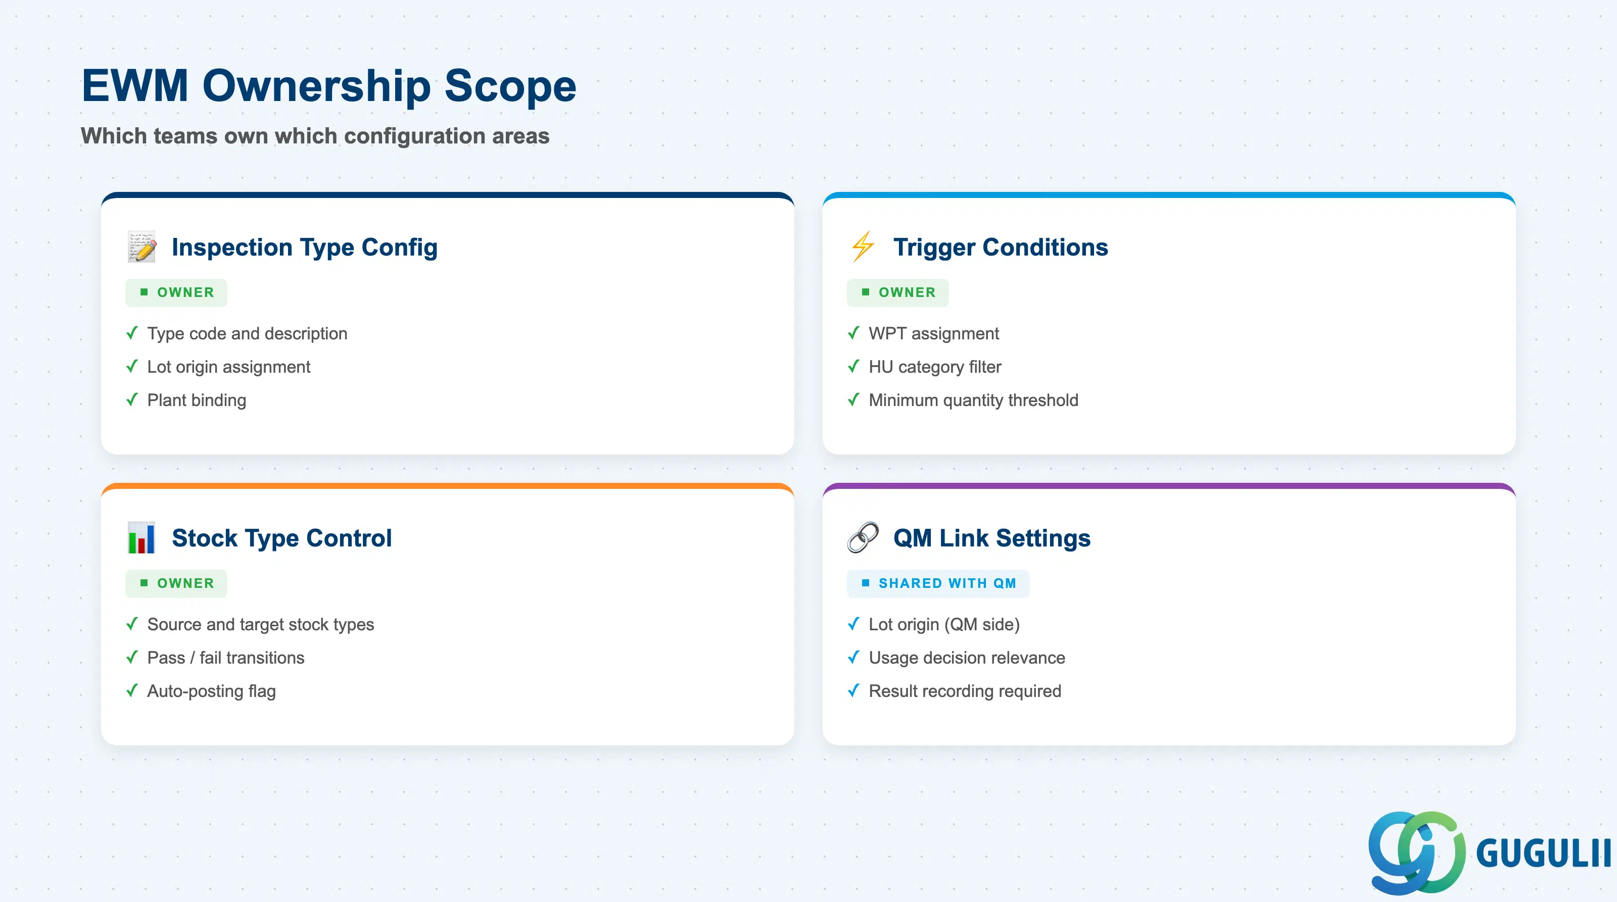
Task: Select the Stock Type Control heading
Action: (x=282, y=538)
